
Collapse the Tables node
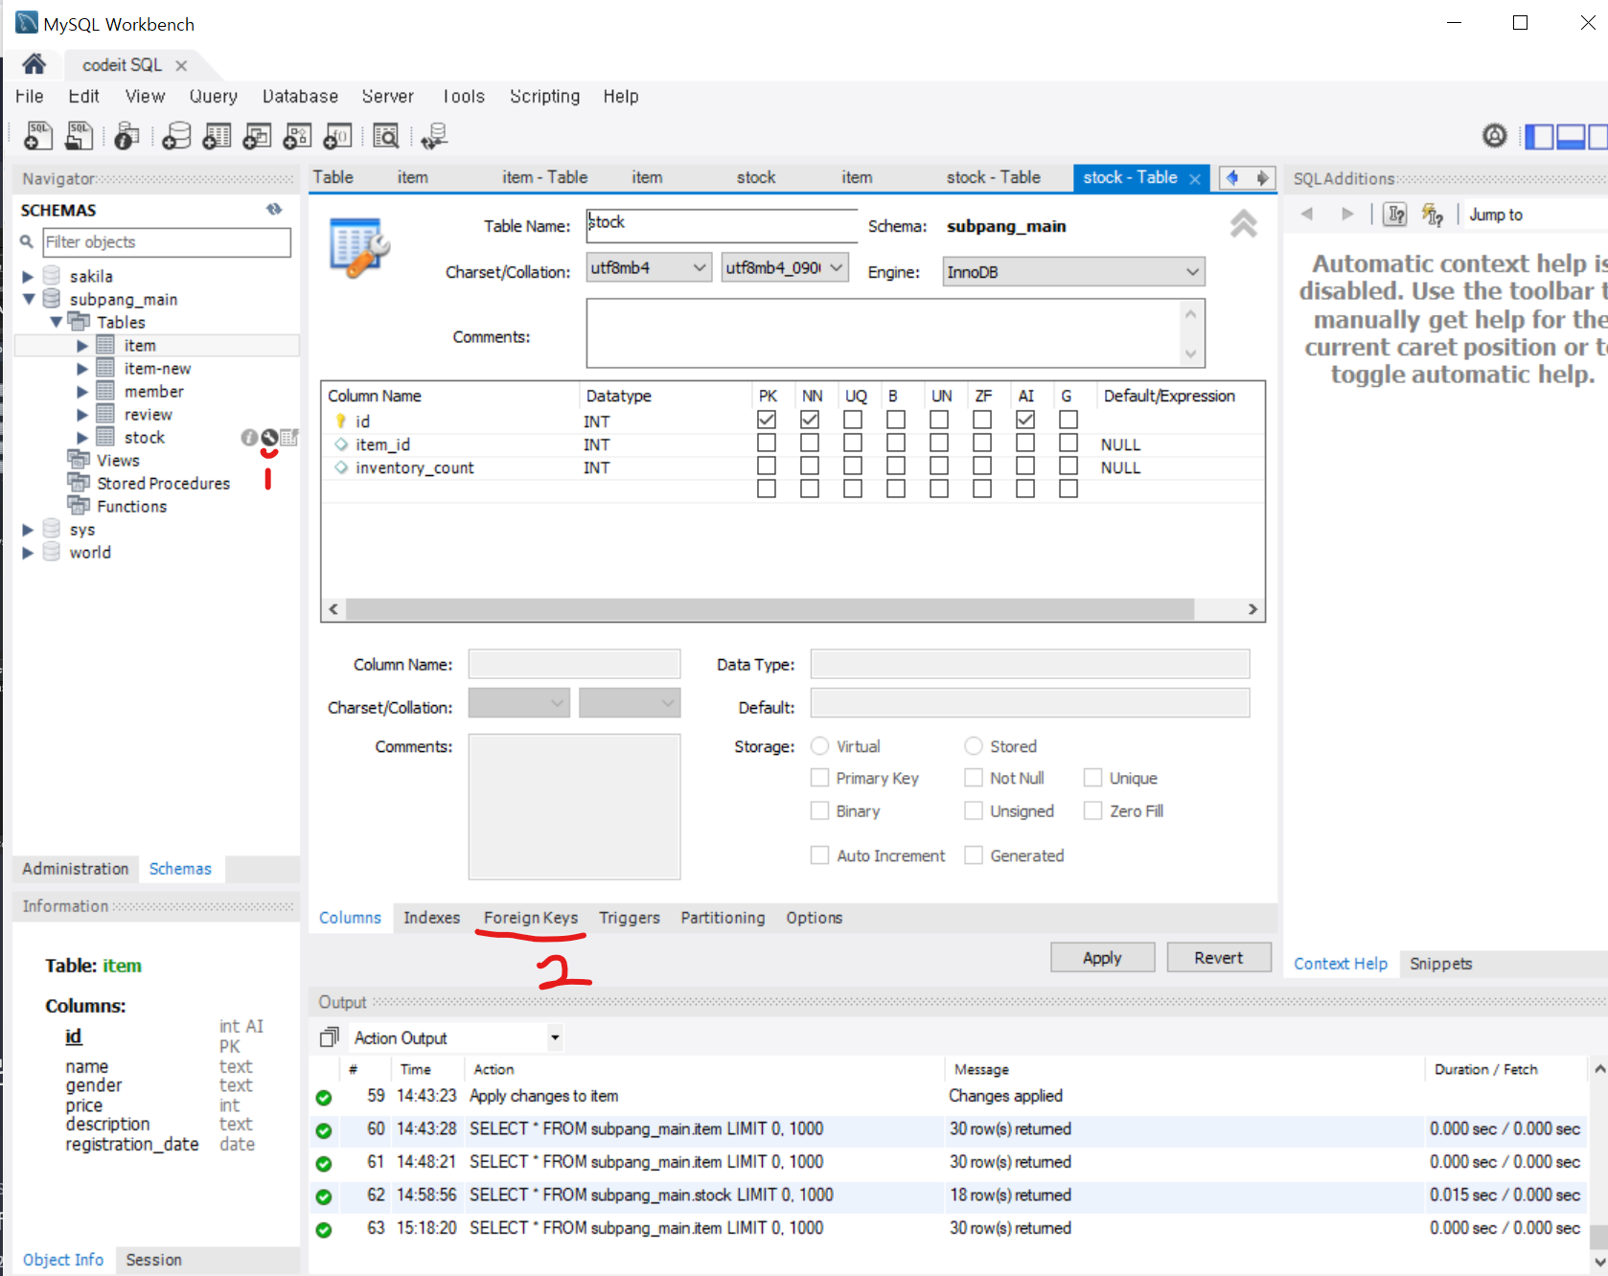[x=56, y=323]
